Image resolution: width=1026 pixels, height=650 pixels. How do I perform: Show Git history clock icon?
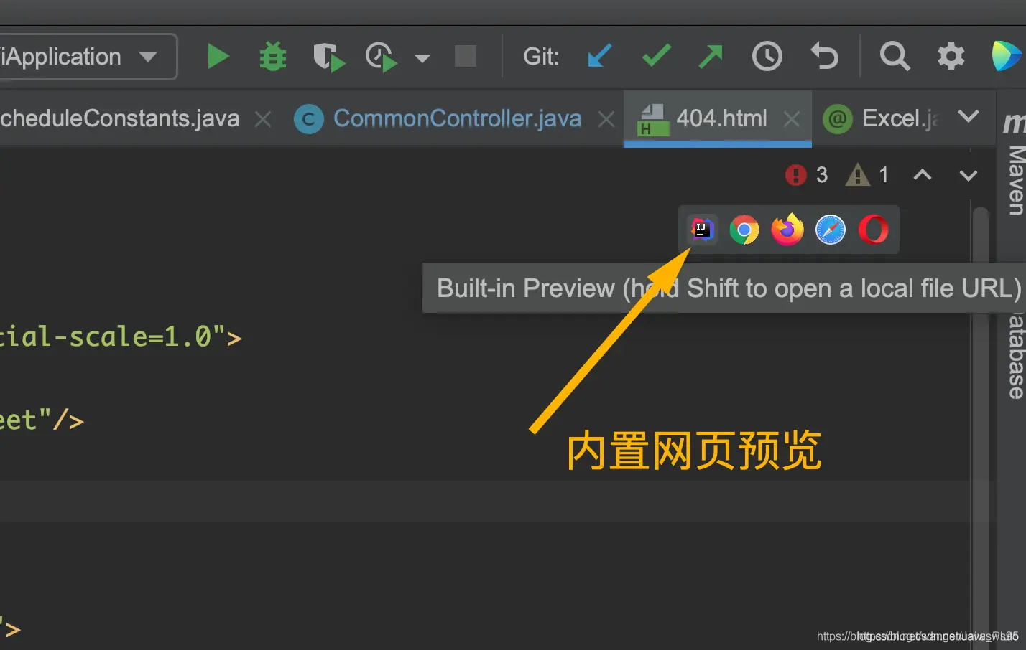click(767, 56)
